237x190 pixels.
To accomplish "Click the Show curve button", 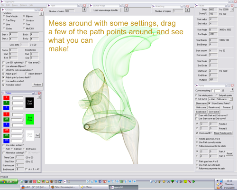I will (201, 104).
